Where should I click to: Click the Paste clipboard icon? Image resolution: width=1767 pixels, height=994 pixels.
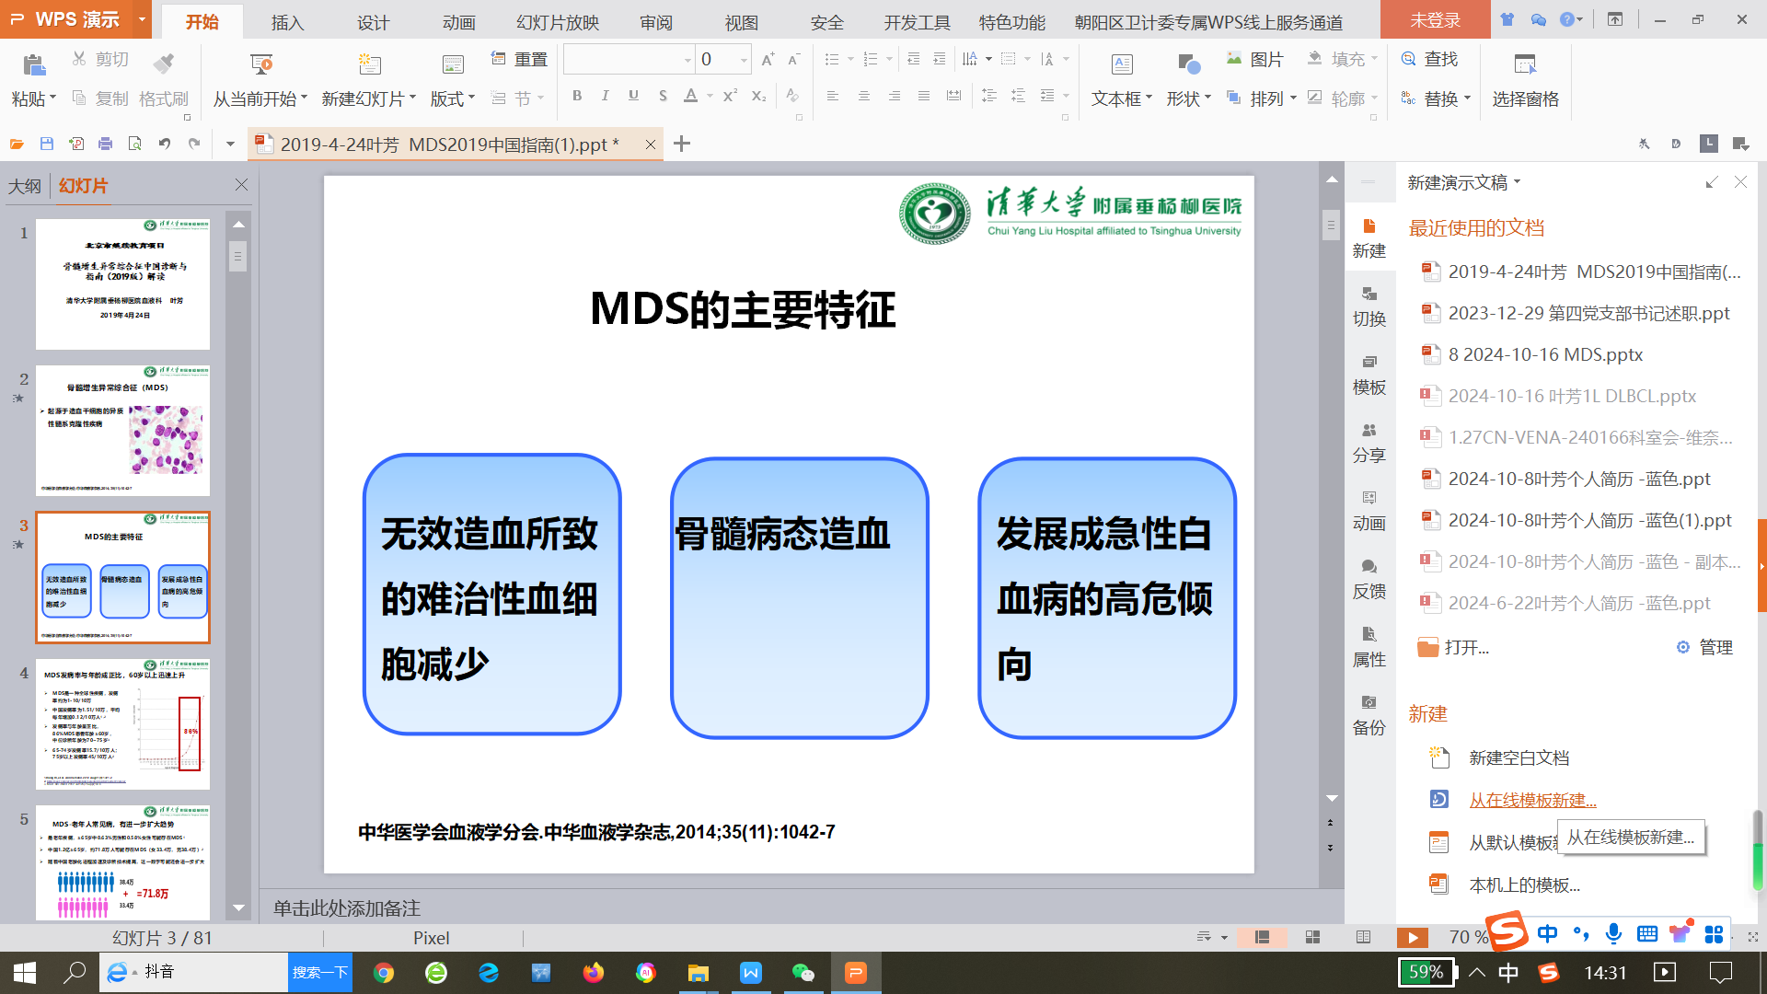coord(33,64)
